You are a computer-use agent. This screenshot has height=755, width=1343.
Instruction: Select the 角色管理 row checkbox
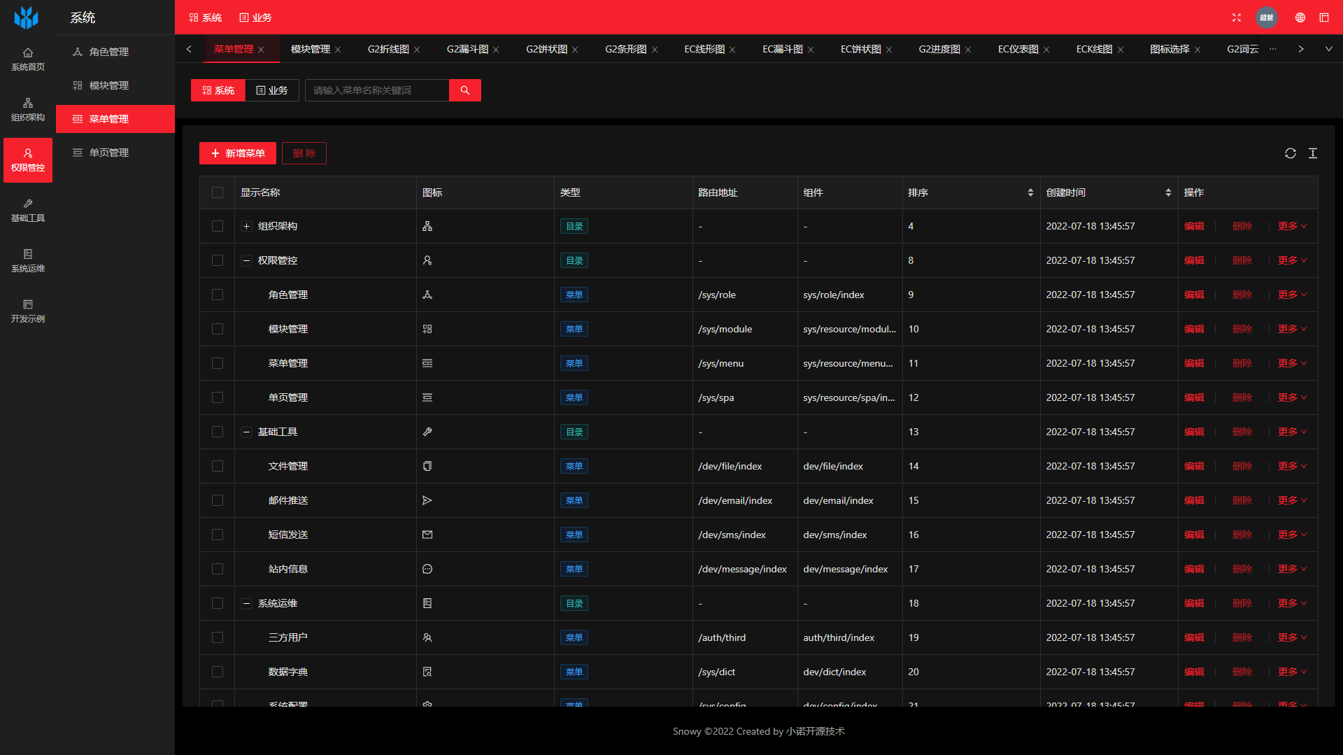click(218, 295)
